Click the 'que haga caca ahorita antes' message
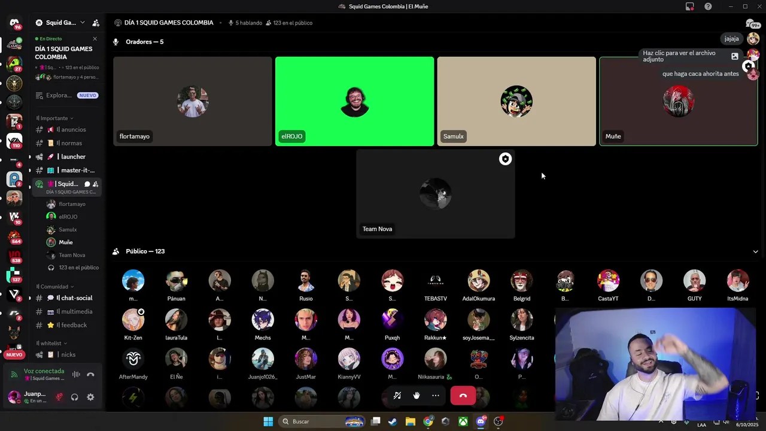Screen dimensions: 766x431 pyautogui.click(x=701, y=74)
